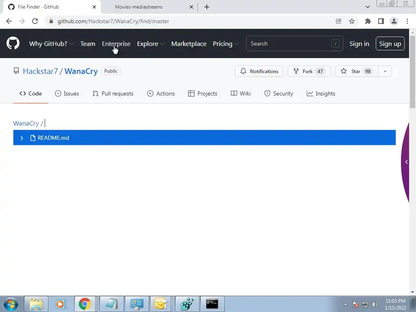
Task: Click the address bar URL
Action: [x=113, y=21]
